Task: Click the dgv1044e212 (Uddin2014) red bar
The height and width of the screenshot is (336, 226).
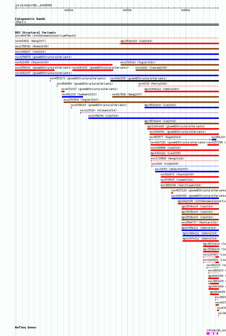Action: click(182, 91)
